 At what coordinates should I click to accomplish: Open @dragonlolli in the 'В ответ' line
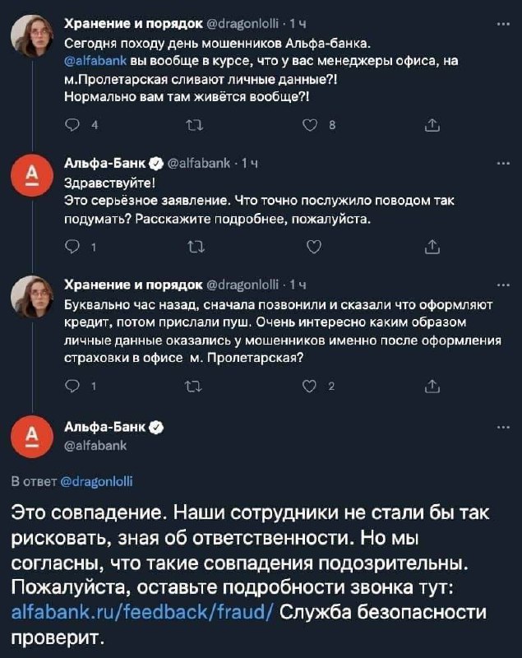click(97, 481)
